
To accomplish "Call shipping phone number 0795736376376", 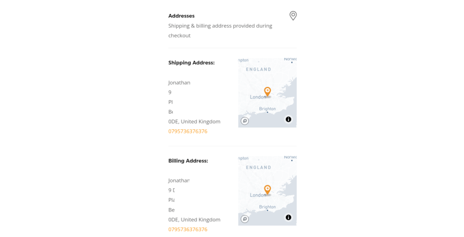I will click(188, 131).
